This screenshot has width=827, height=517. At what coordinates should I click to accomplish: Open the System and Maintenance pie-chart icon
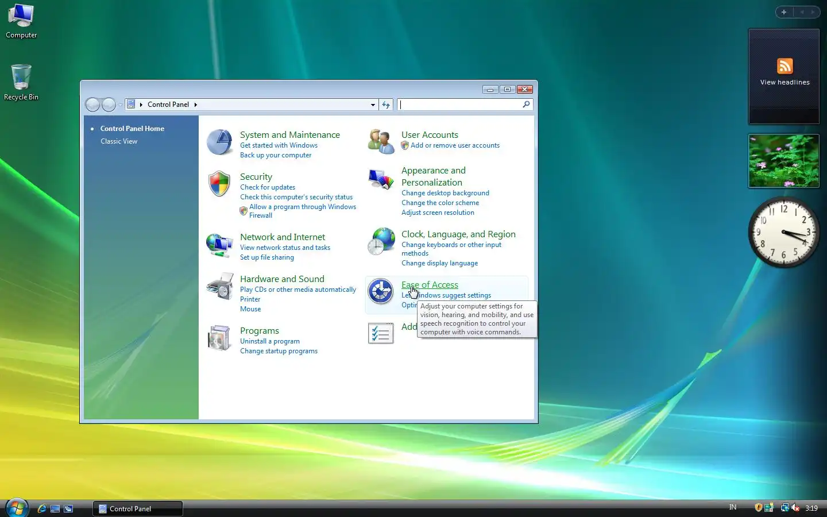219,142
